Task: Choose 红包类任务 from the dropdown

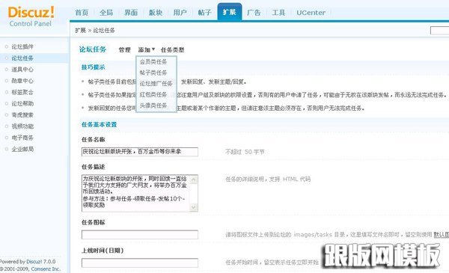Action: tap(153, 94)
